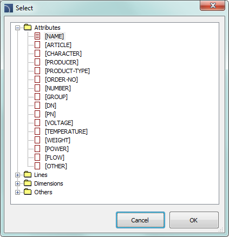
Task: Click the red box icon beside [OTHER]
Action: pyautogui.click(x=37, y=166)
